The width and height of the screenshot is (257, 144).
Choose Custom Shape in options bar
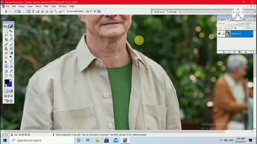click(60, 11)
